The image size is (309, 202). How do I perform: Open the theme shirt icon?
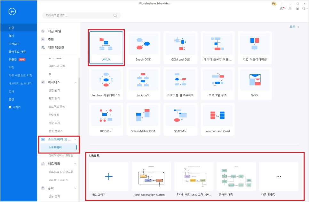coord(304,9)
